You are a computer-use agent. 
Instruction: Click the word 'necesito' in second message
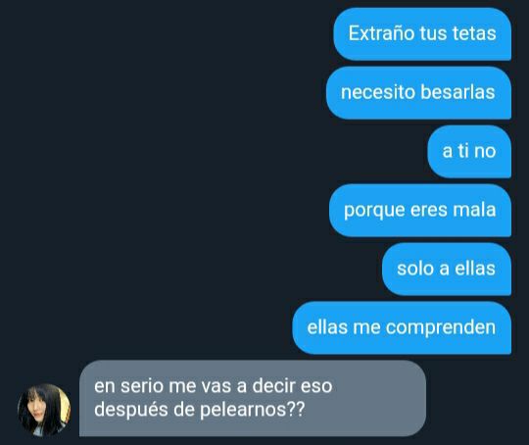378,92
